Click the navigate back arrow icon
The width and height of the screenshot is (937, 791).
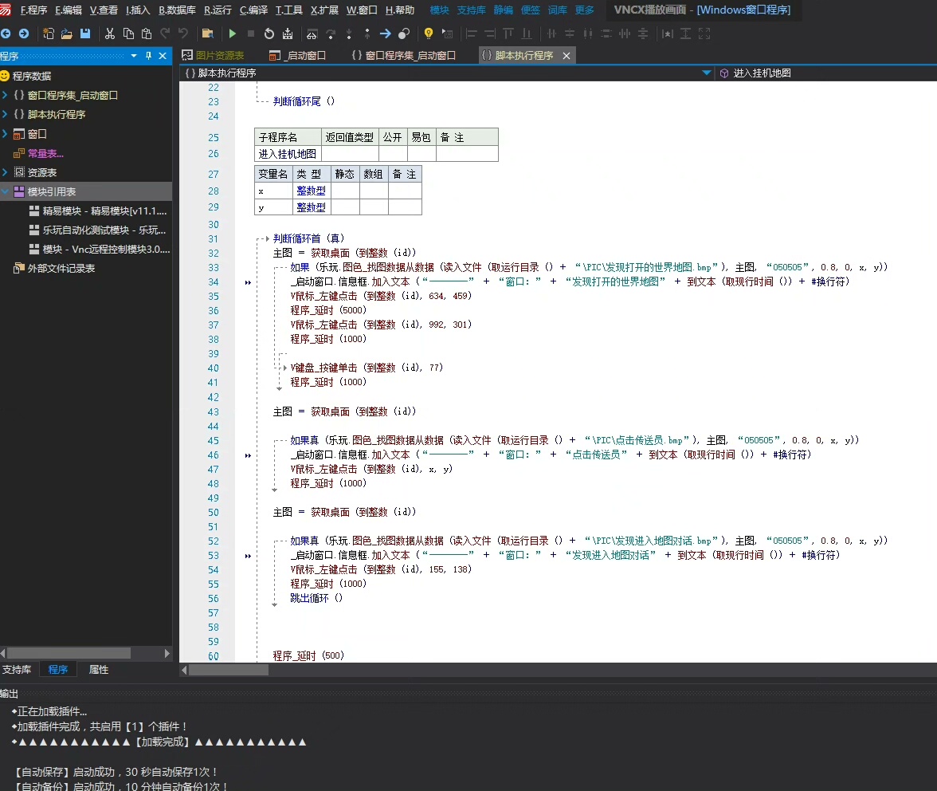6,33
